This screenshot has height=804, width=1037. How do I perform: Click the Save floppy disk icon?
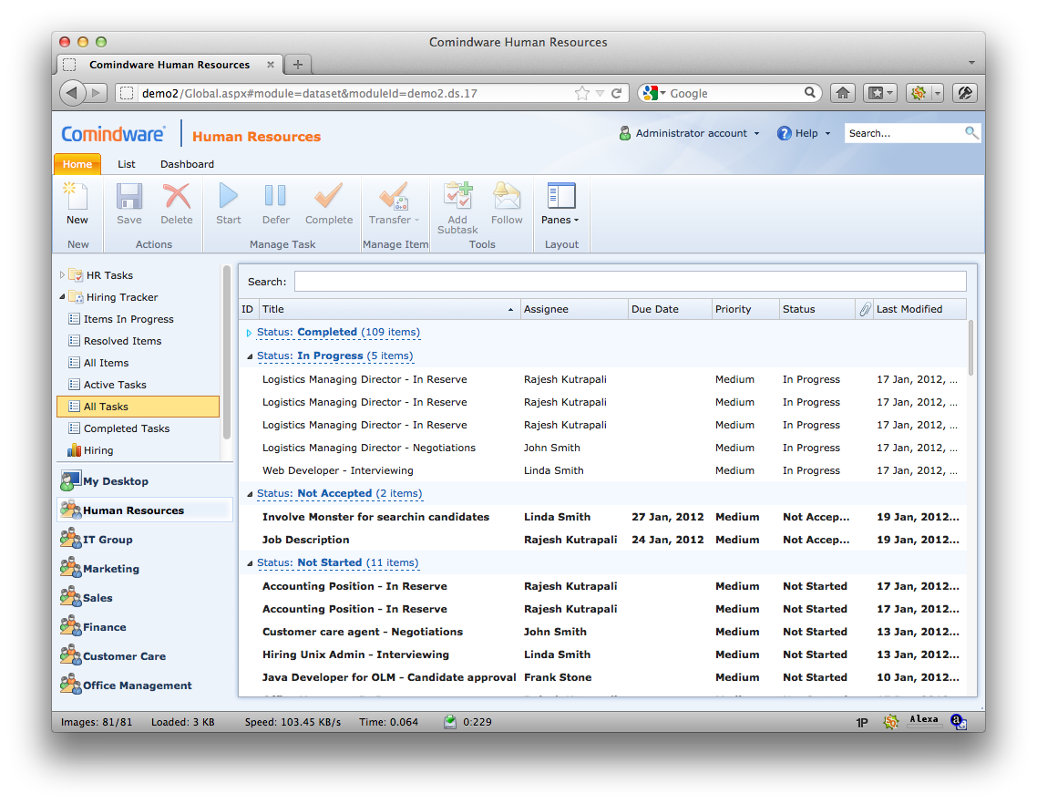[129, 197]
